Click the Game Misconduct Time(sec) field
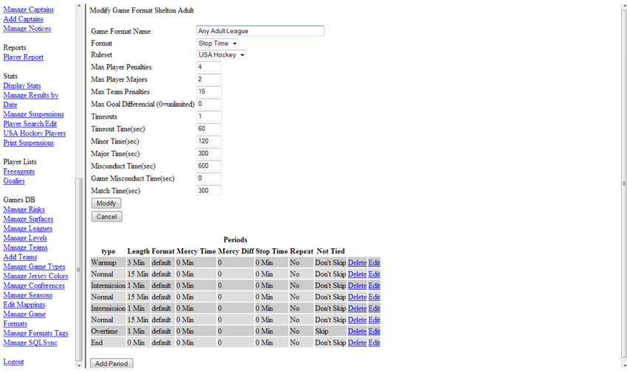Image resolution: width=627 pixels, height=372 pixels. coord(209,178)
